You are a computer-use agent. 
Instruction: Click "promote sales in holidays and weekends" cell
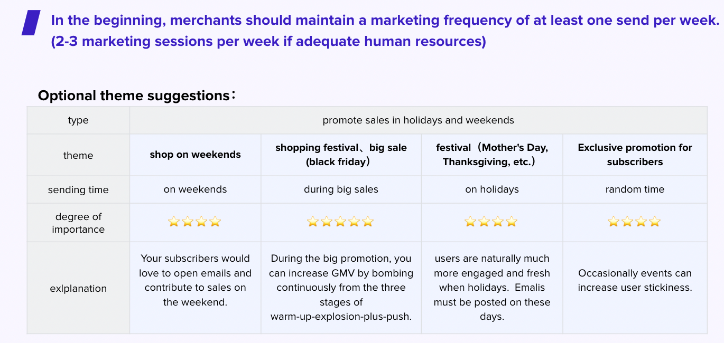coord(418,120)
